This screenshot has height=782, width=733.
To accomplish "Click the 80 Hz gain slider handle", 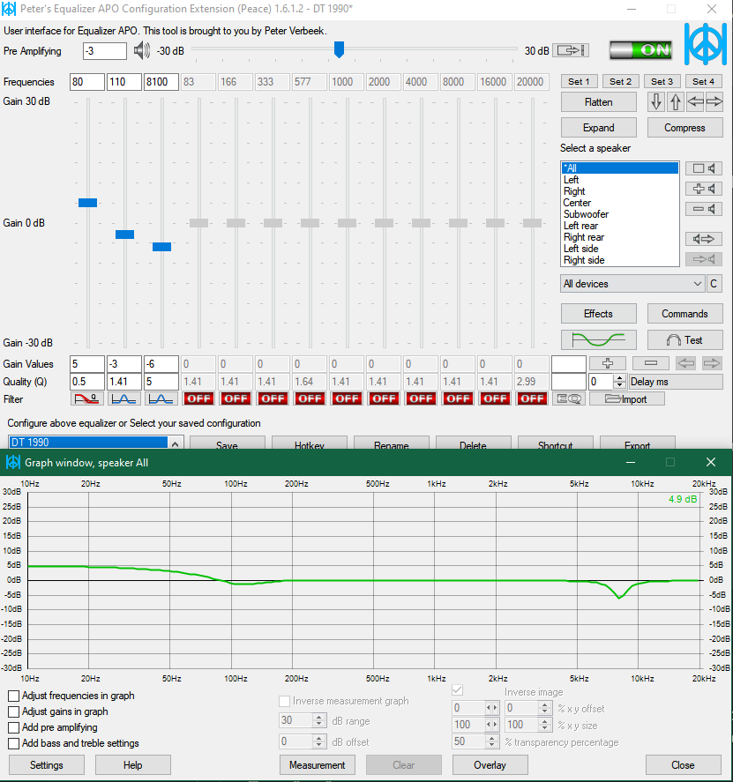I will (x=88, y=203).
